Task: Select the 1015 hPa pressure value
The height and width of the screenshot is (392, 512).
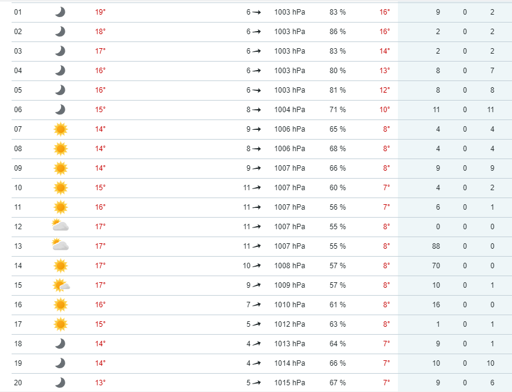Action: click(289, 383)
